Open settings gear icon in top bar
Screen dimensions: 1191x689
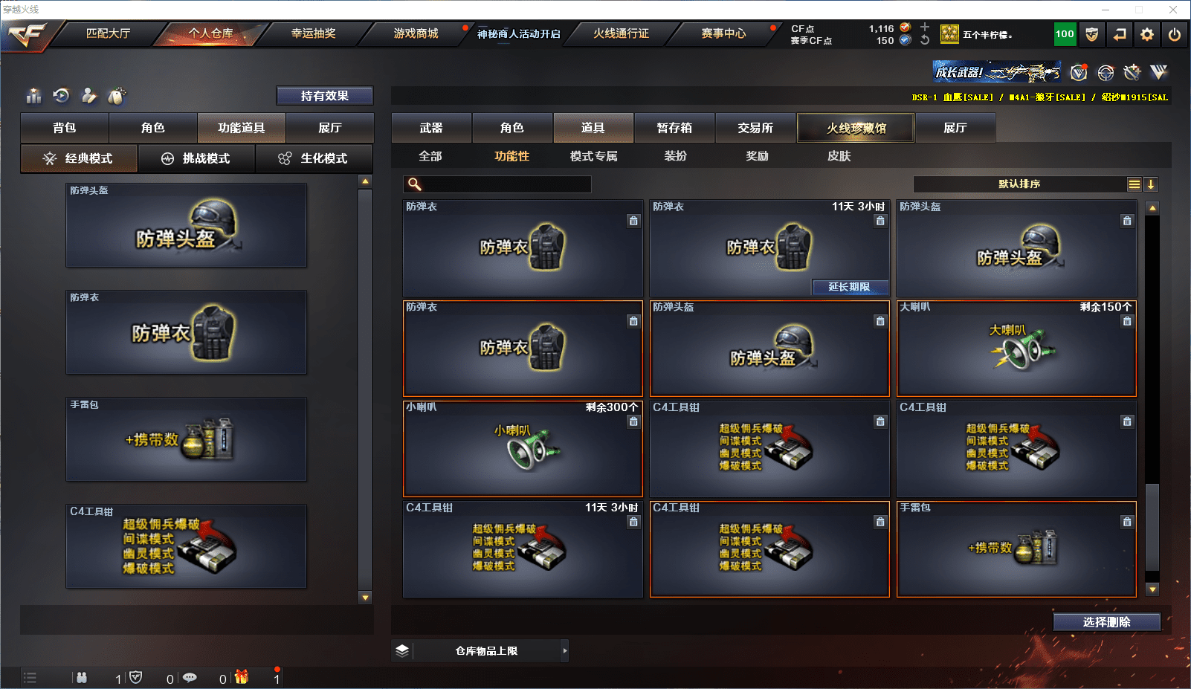pos(1147,34)
